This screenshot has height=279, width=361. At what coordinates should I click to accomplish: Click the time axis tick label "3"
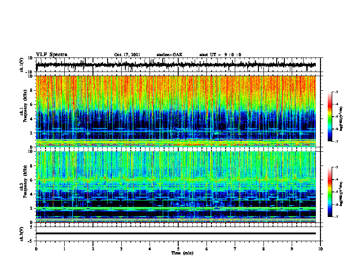tap(121, 249)
